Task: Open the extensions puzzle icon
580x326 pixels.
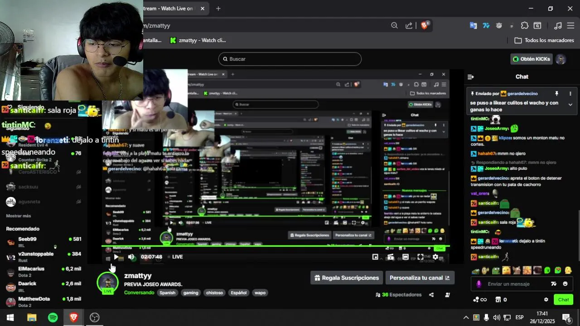Action: (x=525, y=25)
